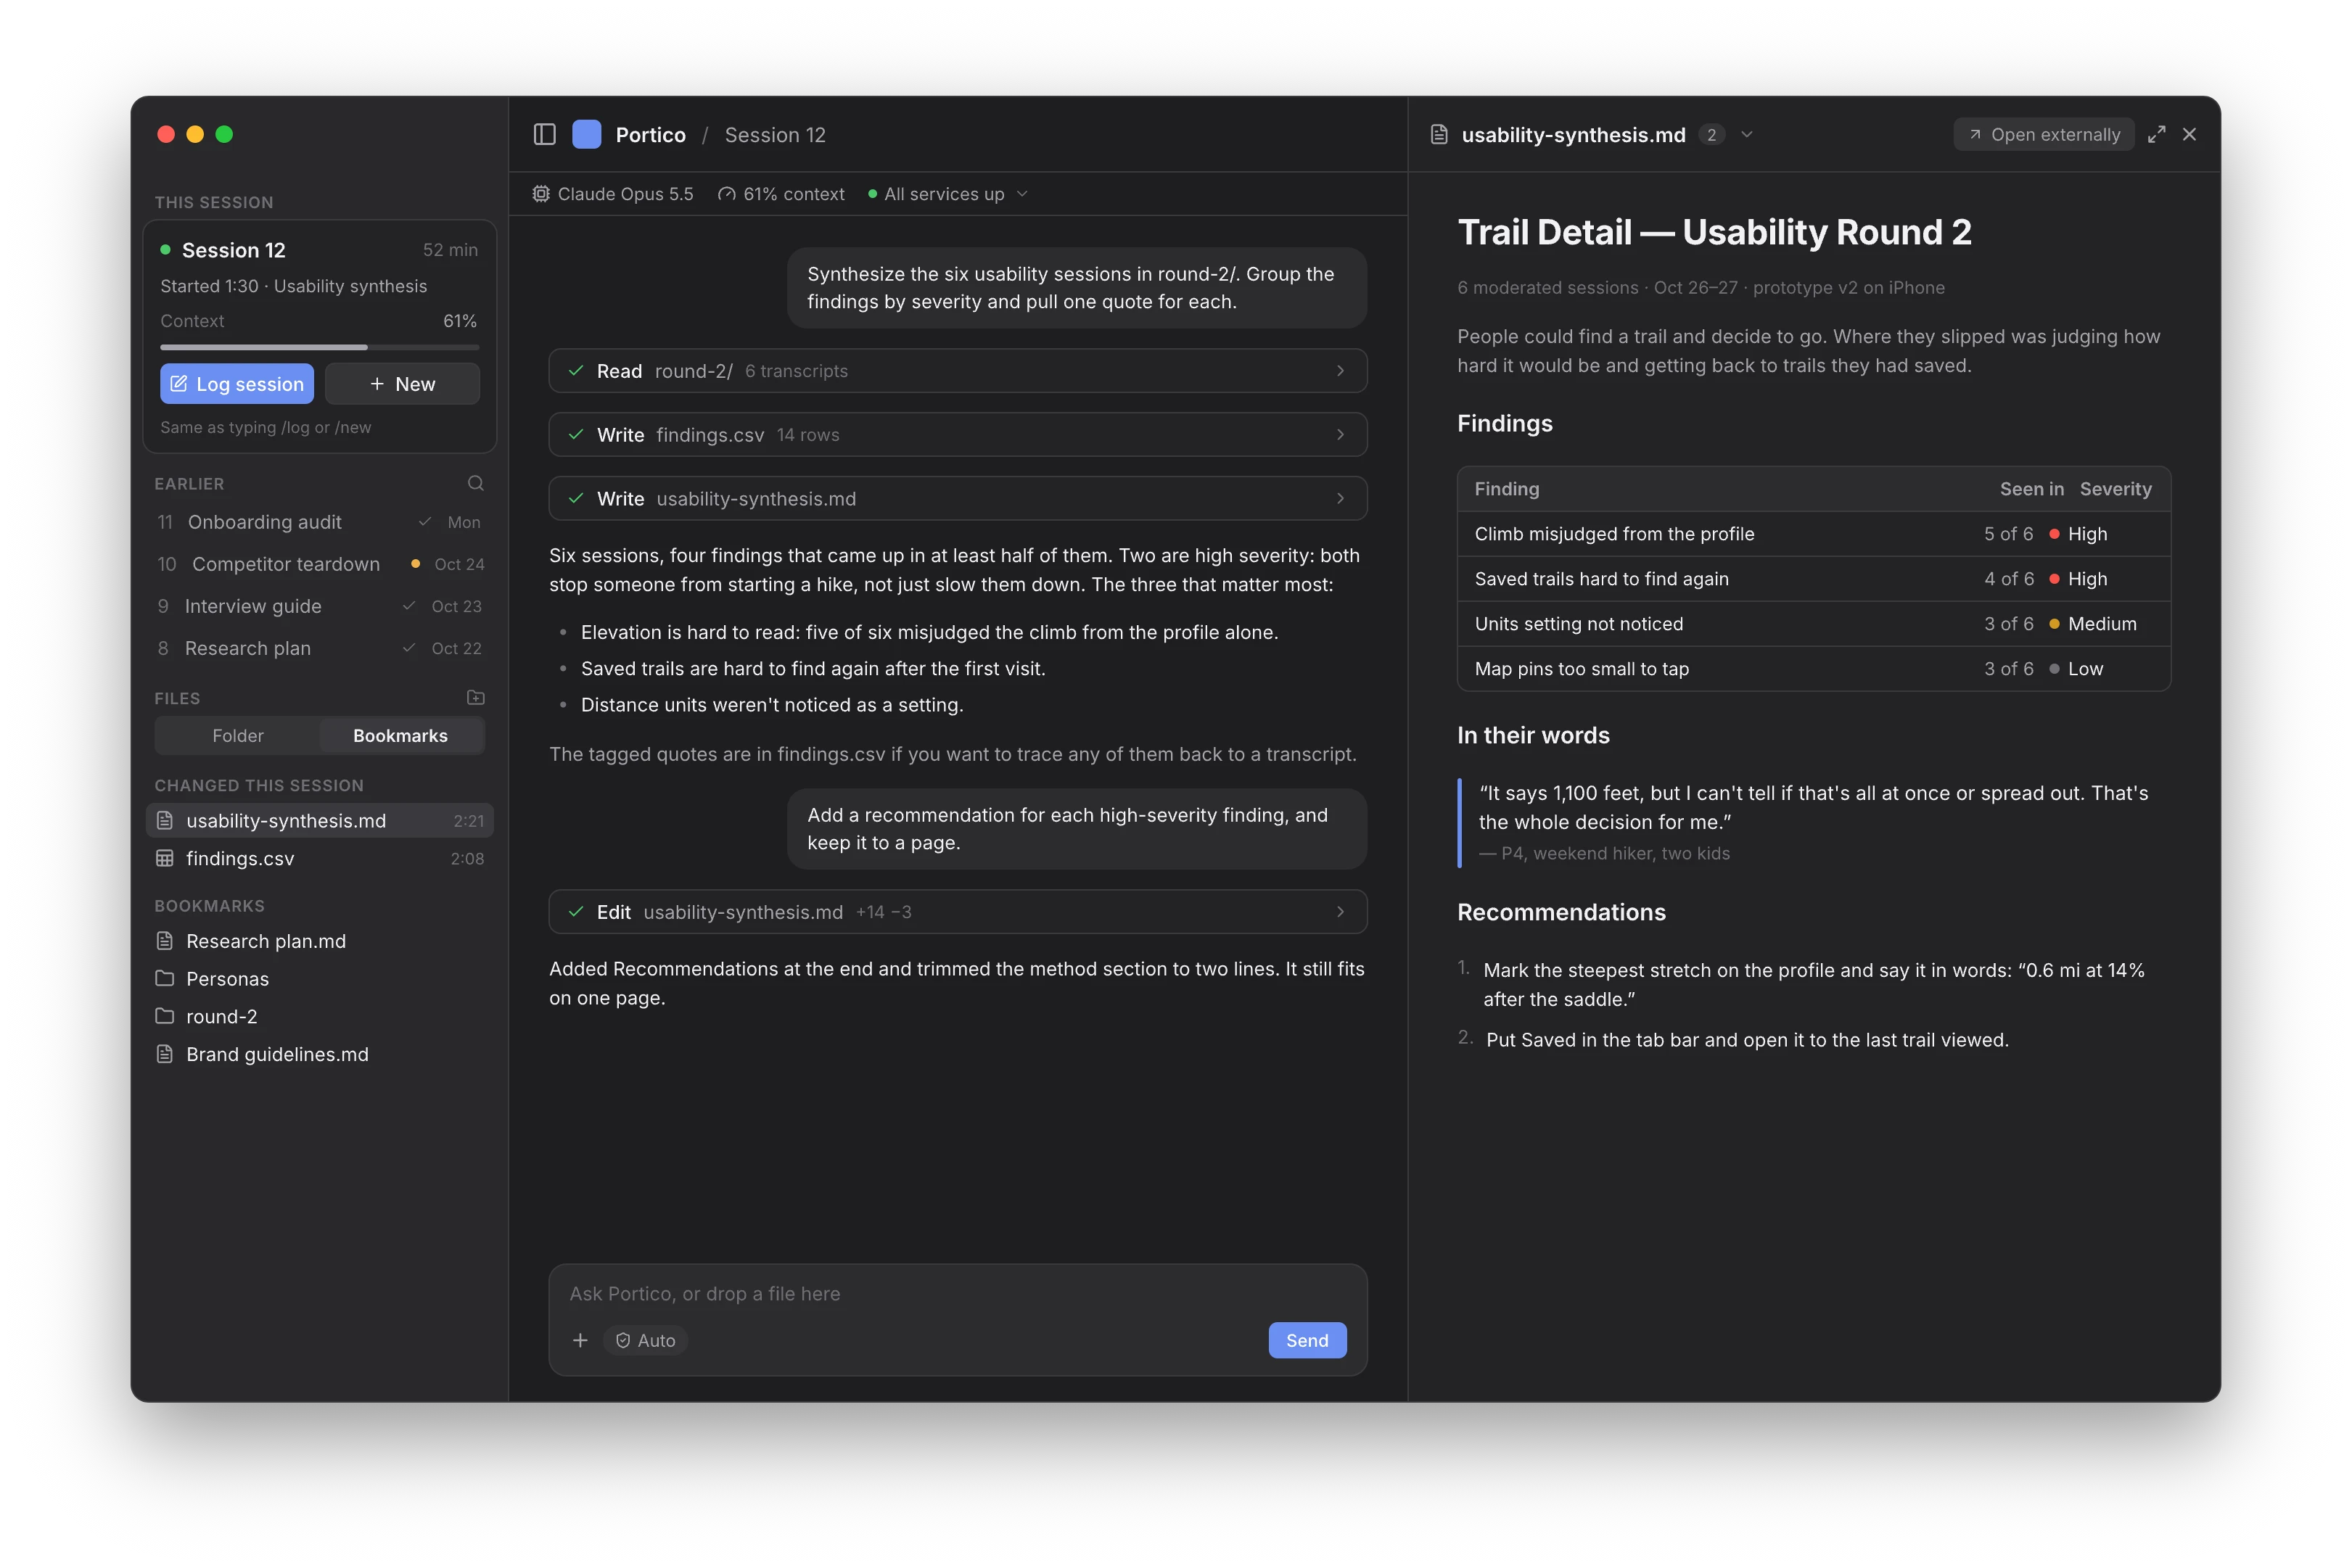This screenshot has width=2352, height=1568.
Task: Click the folder icon next to Personas
Action: click(165, 978)
